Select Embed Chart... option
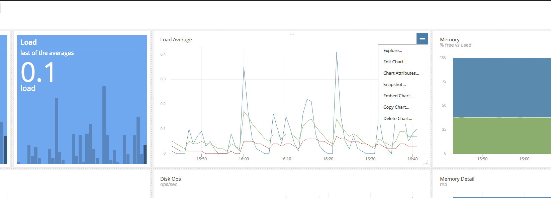Viewport: 551px width, 198px height. tap(398, 96)
